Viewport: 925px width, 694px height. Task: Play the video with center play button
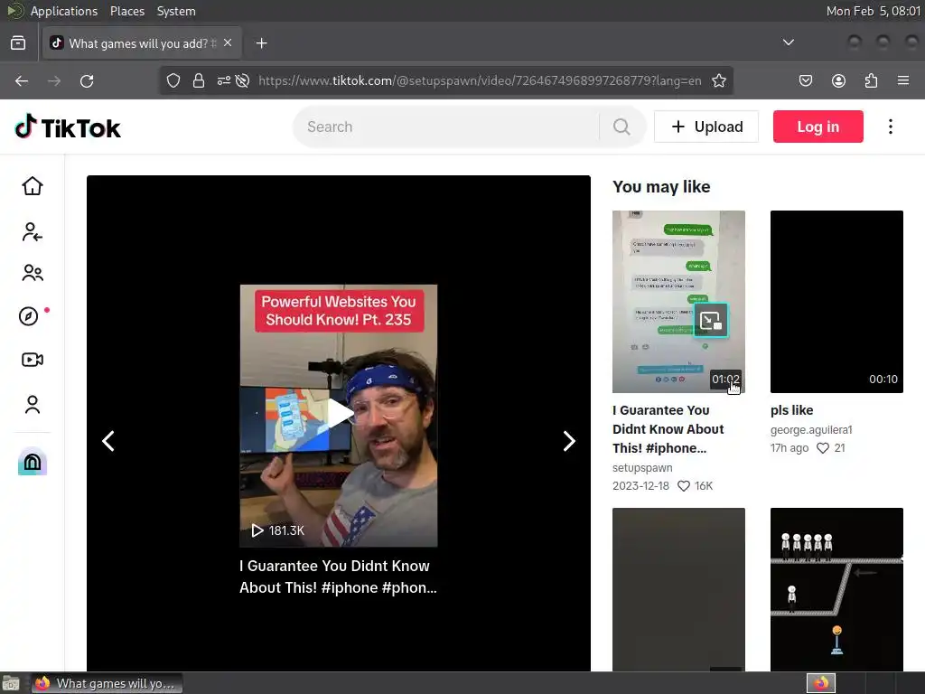tap(339, 414)
